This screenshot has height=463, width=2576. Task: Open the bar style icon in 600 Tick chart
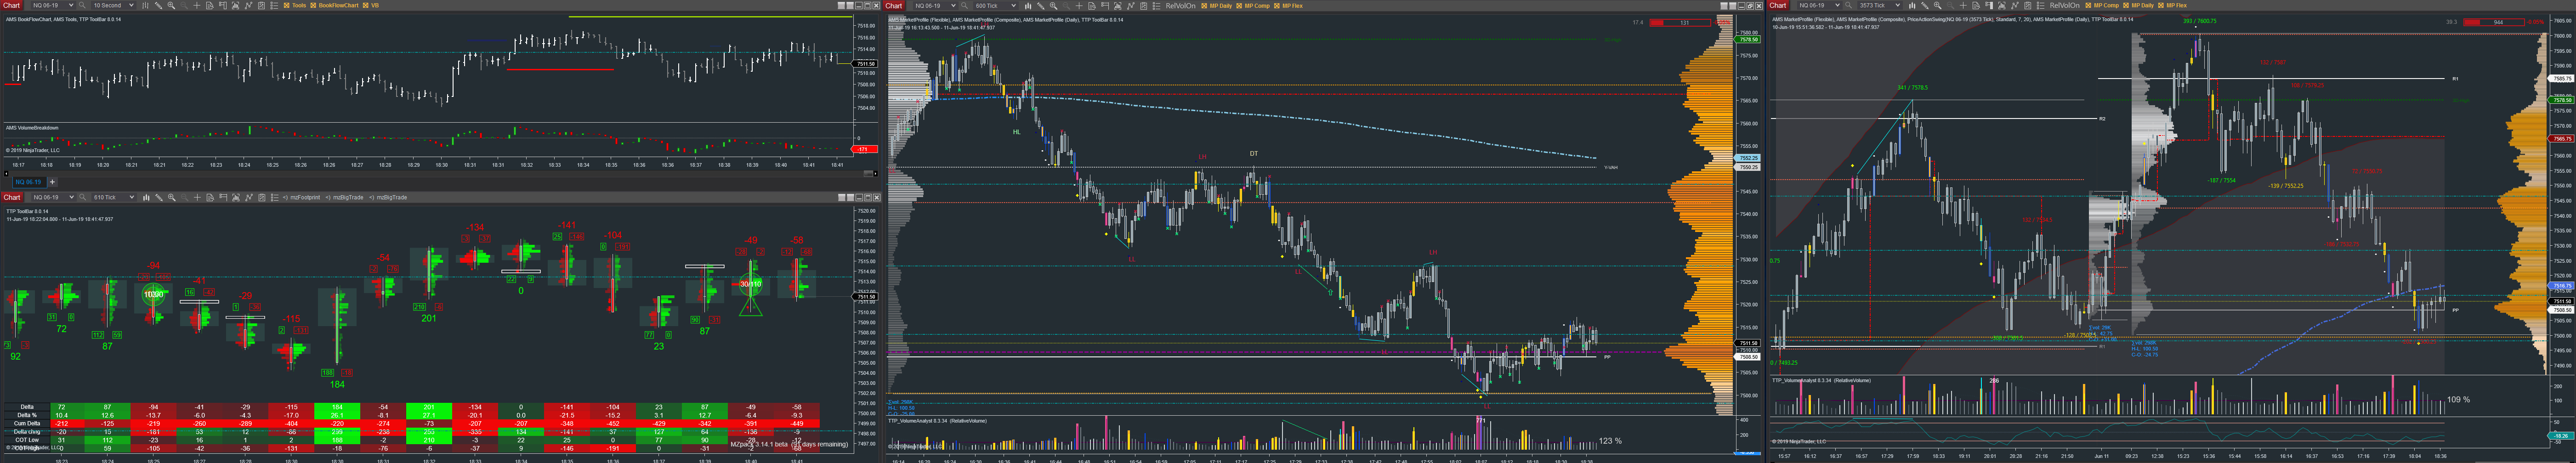pyautogui.click(x=1028, y=6)
